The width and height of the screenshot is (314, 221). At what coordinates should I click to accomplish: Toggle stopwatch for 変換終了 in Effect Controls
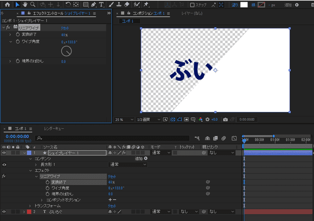click(x=18, y=34)
